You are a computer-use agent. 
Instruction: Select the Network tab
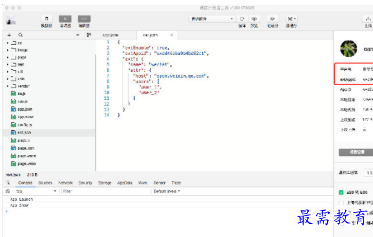coord(66,183)
